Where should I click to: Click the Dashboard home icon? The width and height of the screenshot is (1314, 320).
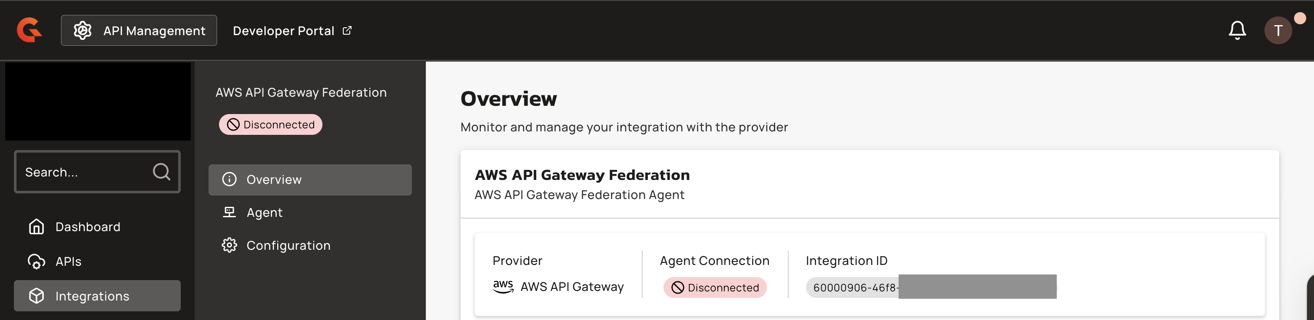(36, 226)
